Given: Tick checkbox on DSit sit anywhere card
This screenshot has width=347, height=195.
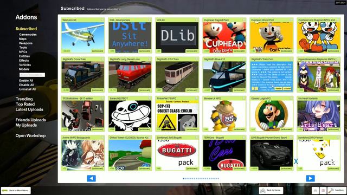Looking at the screenshot, I should 150,20.
